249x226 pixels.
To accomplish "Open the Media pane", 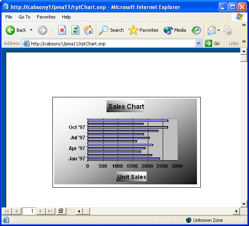I will click(175, 30).
